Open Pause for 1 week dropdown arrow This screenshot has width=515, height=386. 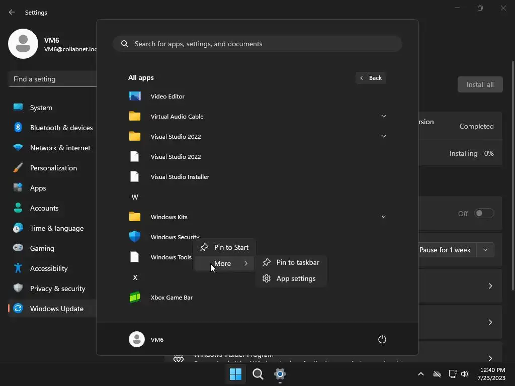coord(485,250)
